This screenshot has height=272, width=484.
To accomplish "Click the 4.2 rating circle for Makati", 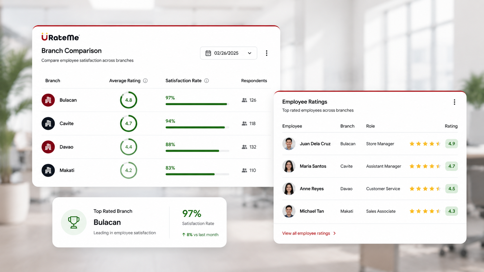I will [129, 170].
